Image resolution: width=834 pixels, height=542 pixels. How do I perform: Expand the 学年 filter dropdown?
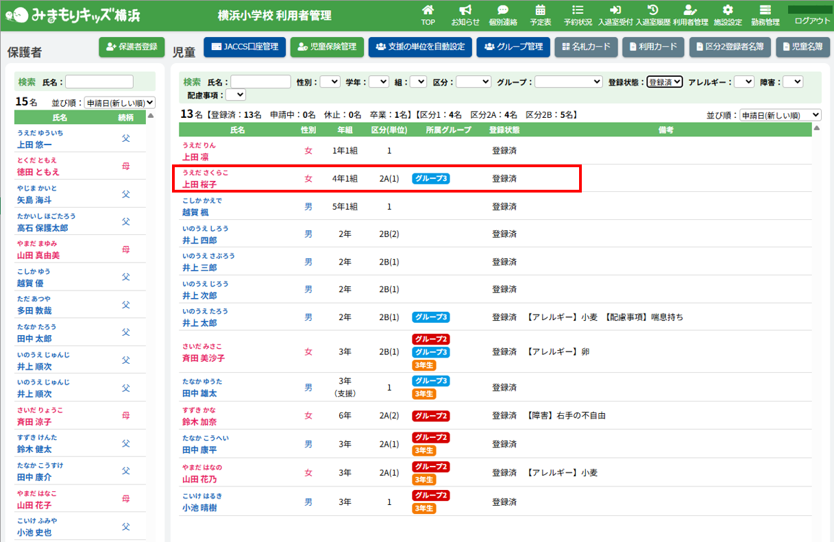tap(378, 82)
